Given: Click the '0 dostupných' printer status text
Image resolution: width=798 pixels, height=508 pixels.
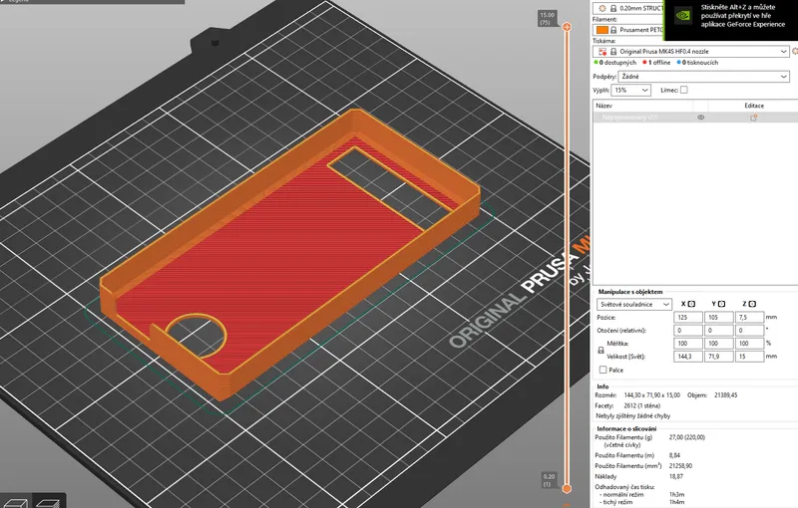Looking at the screenshot, I should click(617, 63).
